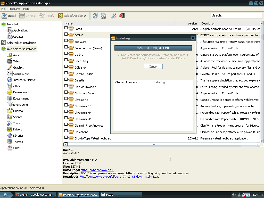Screen dimensions: 264x198
Task: Select Internet & Network category
Action: (25, 80)
